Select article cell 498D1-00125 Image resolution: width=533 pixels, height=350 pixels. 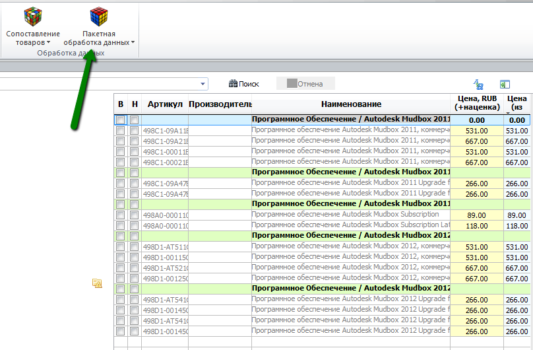[165, 279]
